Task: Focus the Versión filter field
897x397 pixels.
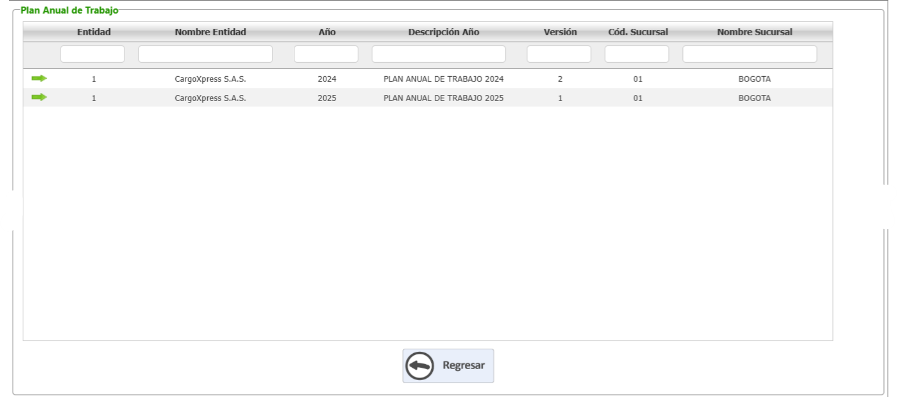Action: click(559, 54)
